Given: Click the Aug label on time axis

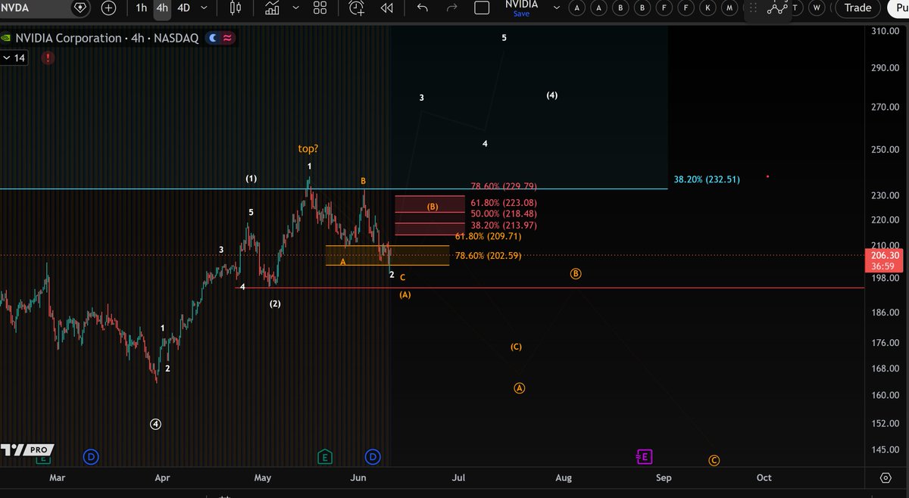Looking at the screenshot, I should coord(564,478).
